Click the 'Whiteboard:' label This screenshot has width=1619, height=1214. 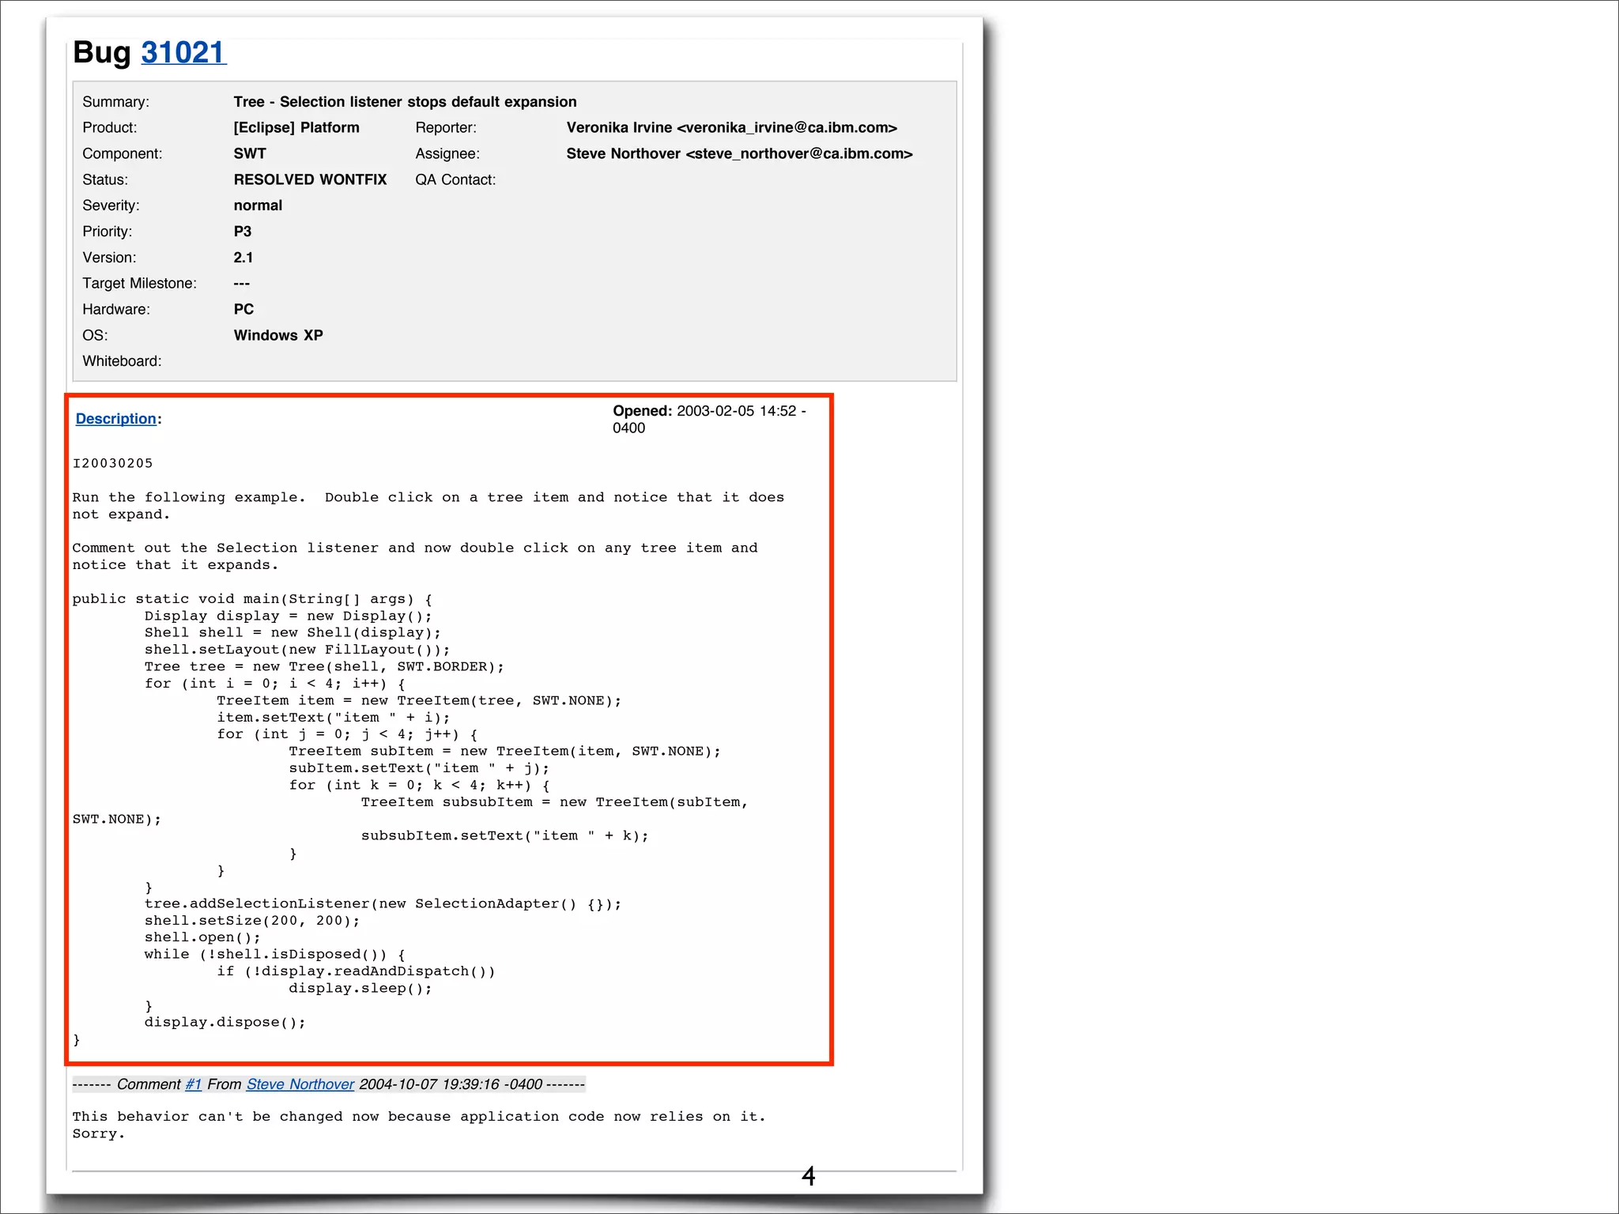(122, 361)
